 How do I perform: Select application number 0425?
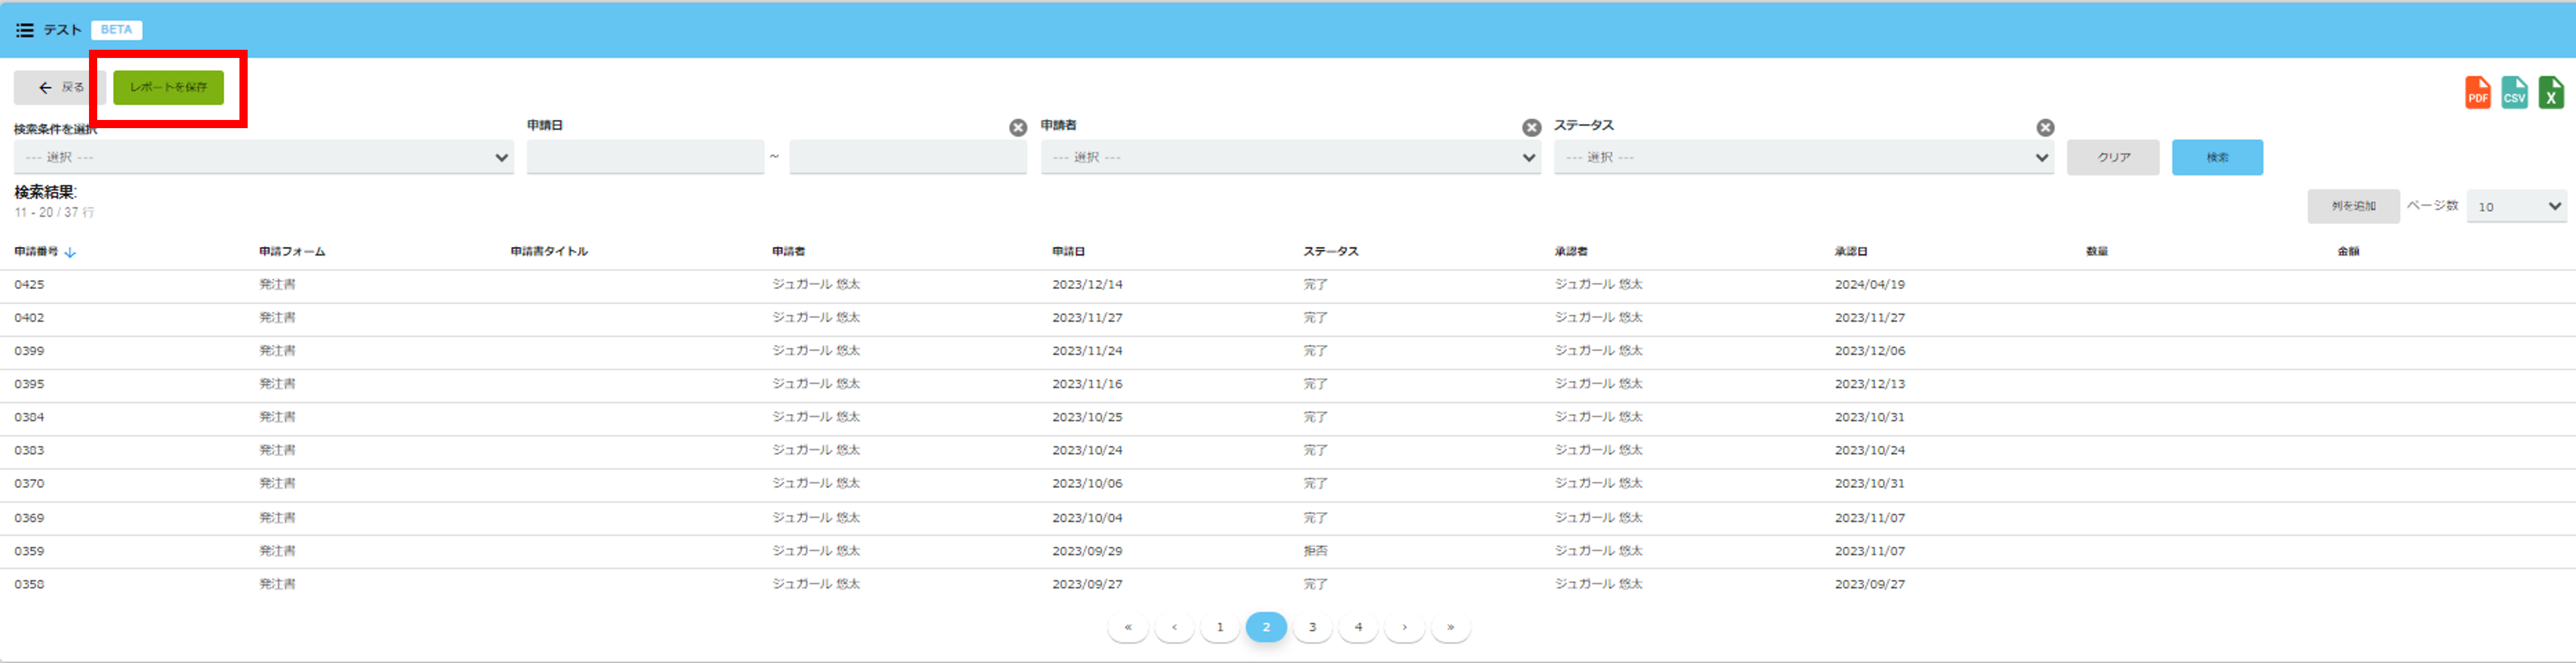29,285
